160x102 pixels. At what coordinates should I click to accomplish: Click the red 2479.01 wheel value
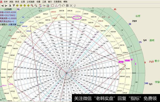(x=53, y=12)
